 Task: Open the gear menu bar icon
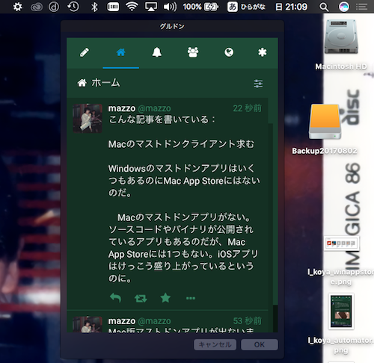coord(17,7)
